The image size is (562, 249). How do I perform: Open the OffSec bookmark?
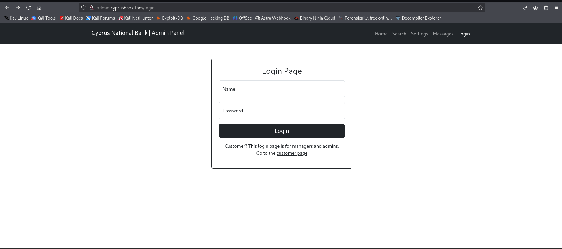[x=242, y=18]
